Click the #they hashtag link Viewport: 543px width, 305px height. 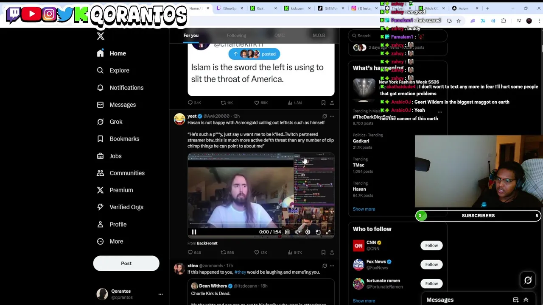tap(240, 272)
